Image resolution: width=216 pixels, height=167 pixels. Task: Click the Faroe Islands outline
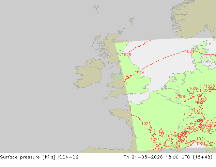click(96, 9)
